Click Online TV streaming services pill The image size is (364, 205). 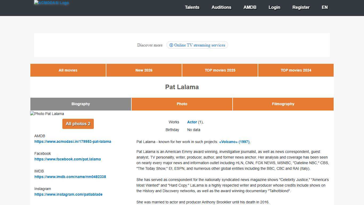coord(197,45)
